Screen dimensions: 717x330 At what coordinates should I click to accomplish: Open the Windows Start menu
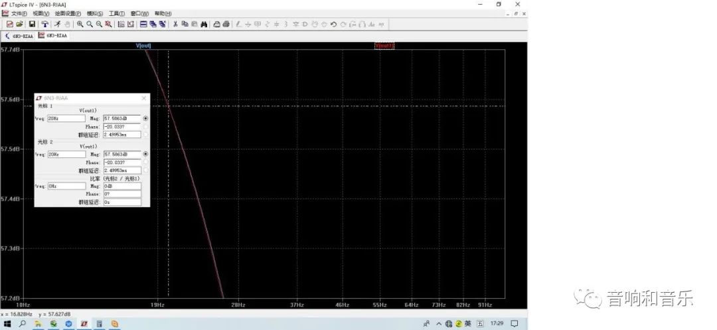(7, 323)
